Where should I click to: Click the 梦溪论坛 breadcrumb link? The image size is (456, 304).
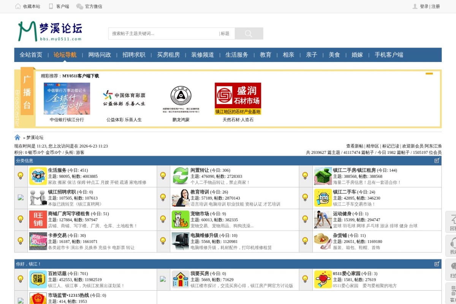[35, 138]
